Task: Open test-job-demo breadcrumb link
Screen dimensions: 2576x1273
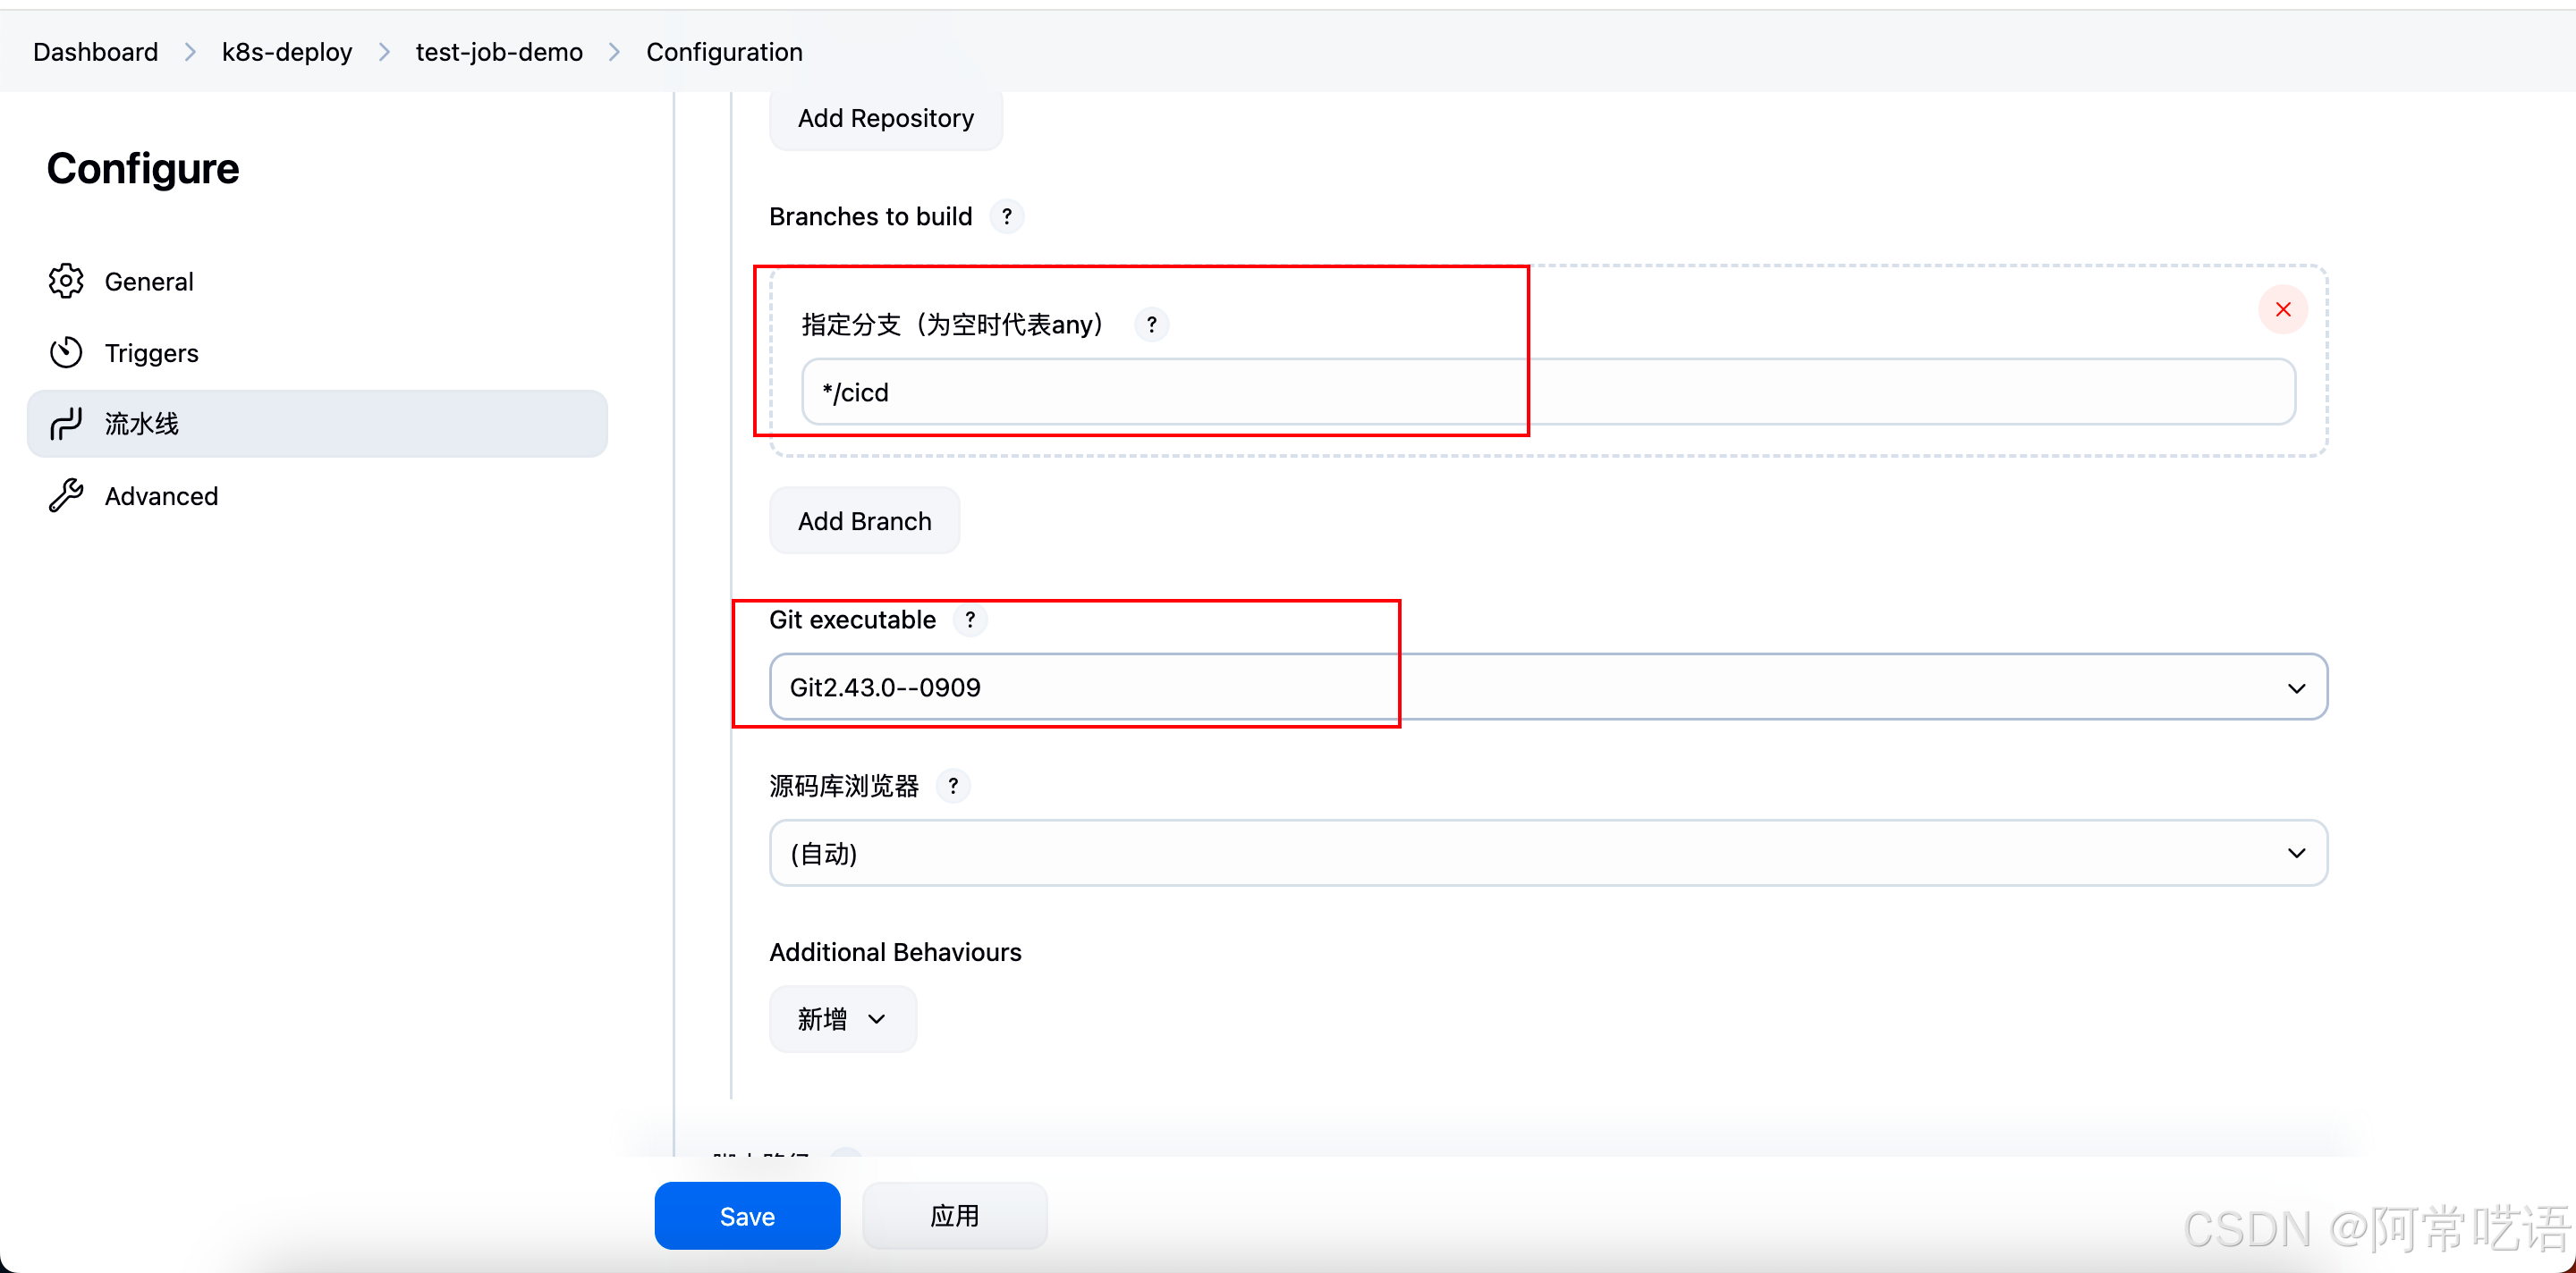Action: (499, 52)
